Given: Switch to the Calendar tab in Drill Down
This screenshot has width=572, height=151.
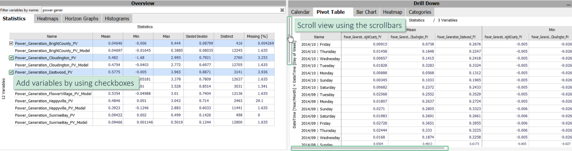Looking at the screenshot, I should tap(300, 12).
